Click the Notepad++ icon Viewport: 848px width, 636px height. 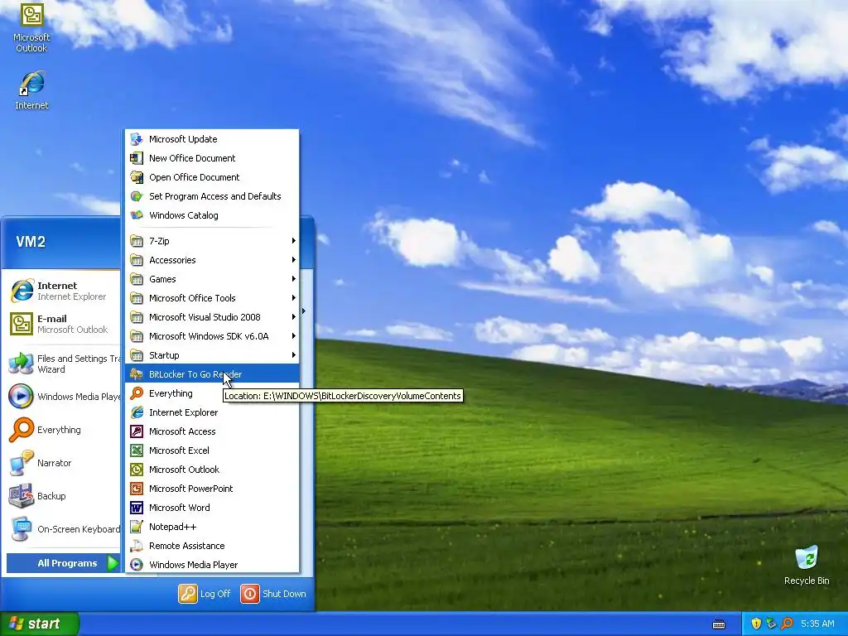pos(137,526)
